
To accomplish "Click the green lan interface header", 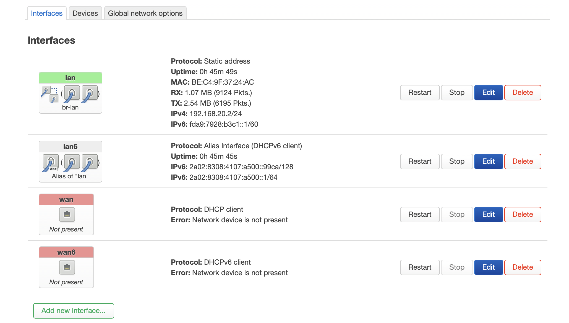I will coord(70,78).
